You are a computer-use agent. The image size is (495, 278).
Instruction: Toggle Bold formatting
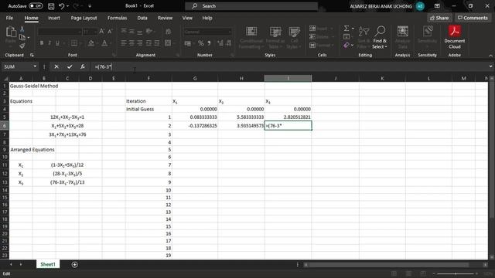(42, 43)
